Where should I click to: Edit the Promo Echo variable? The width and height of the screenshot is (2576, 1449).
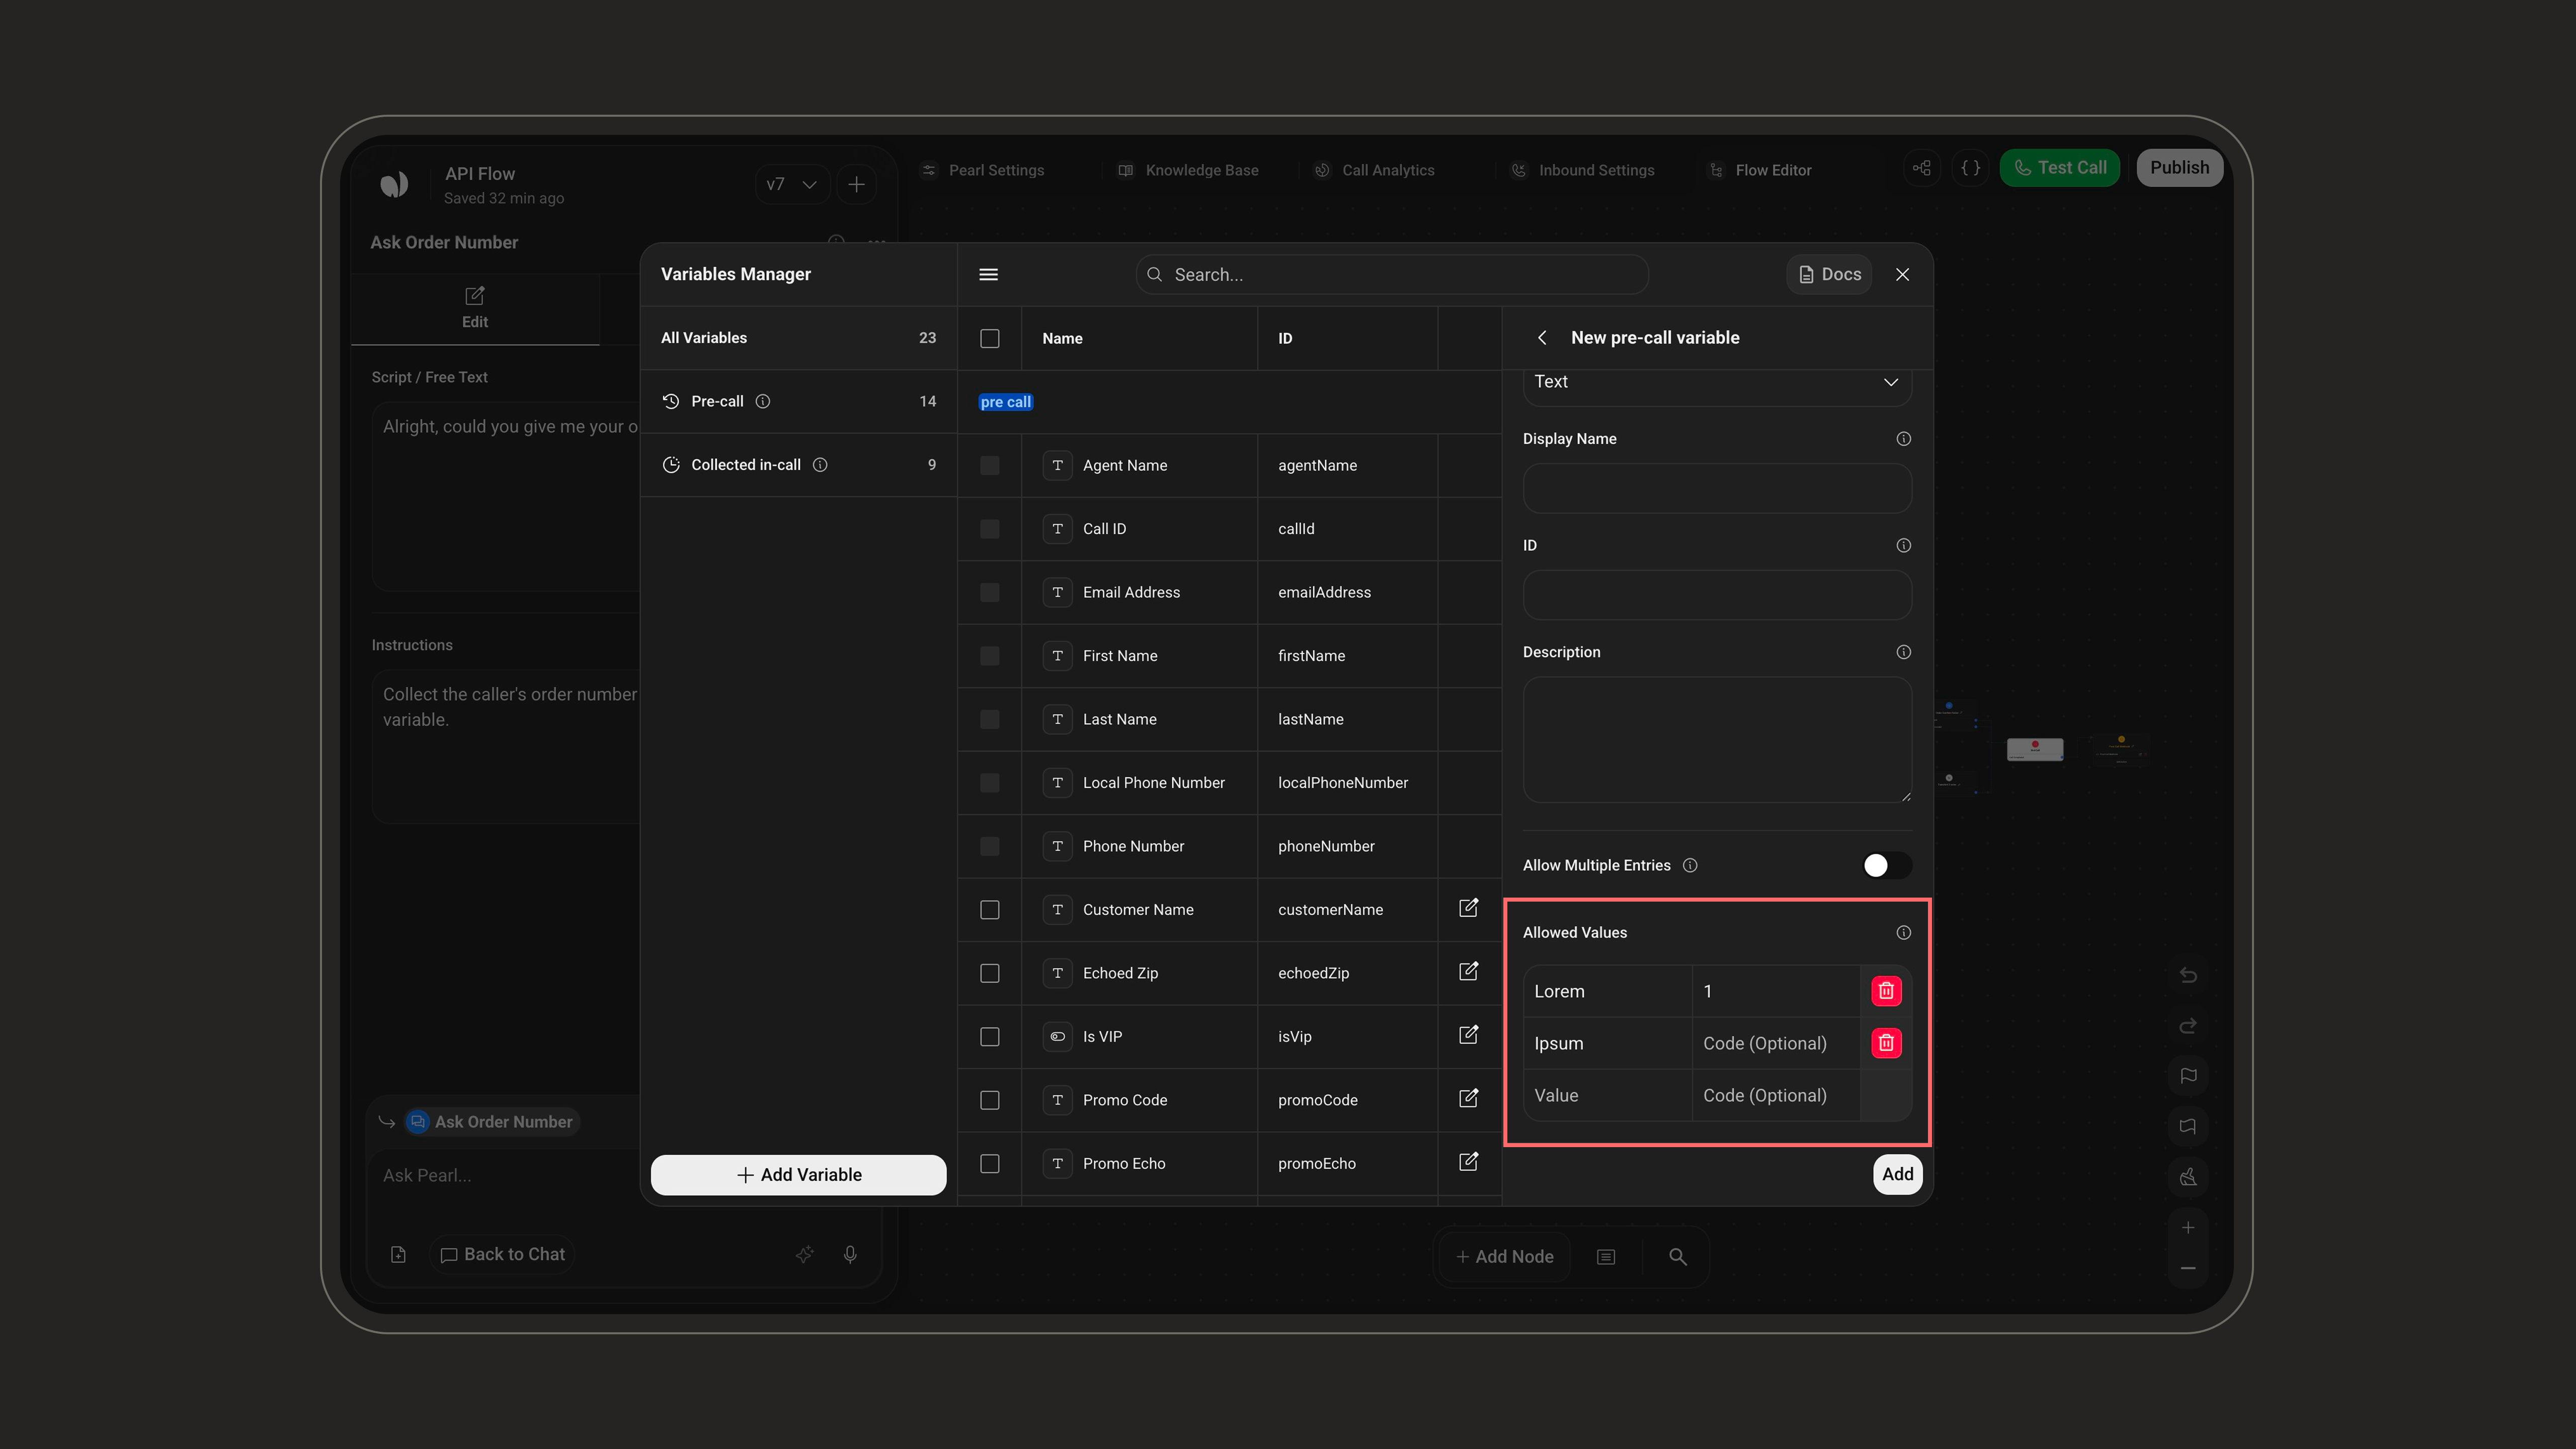[1468, 1162]
